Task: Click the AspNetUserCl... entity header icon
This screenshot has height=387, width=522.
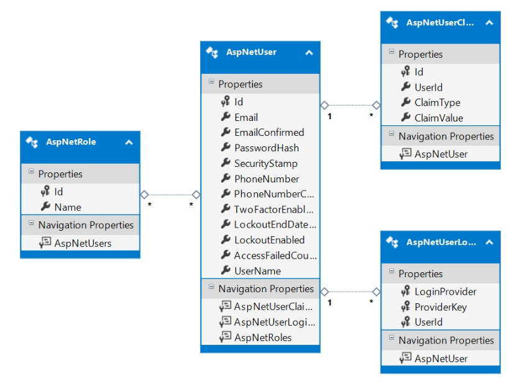Action: click(x=392, y=22)
